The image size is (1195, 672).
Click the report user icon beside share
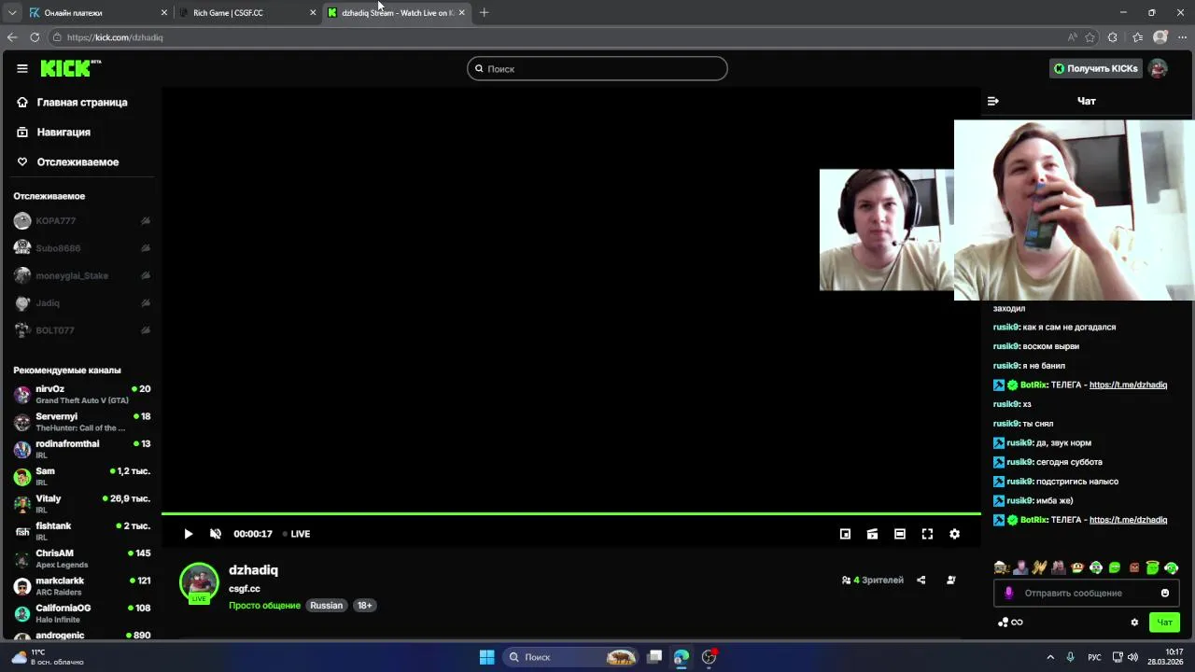[951, 580]
